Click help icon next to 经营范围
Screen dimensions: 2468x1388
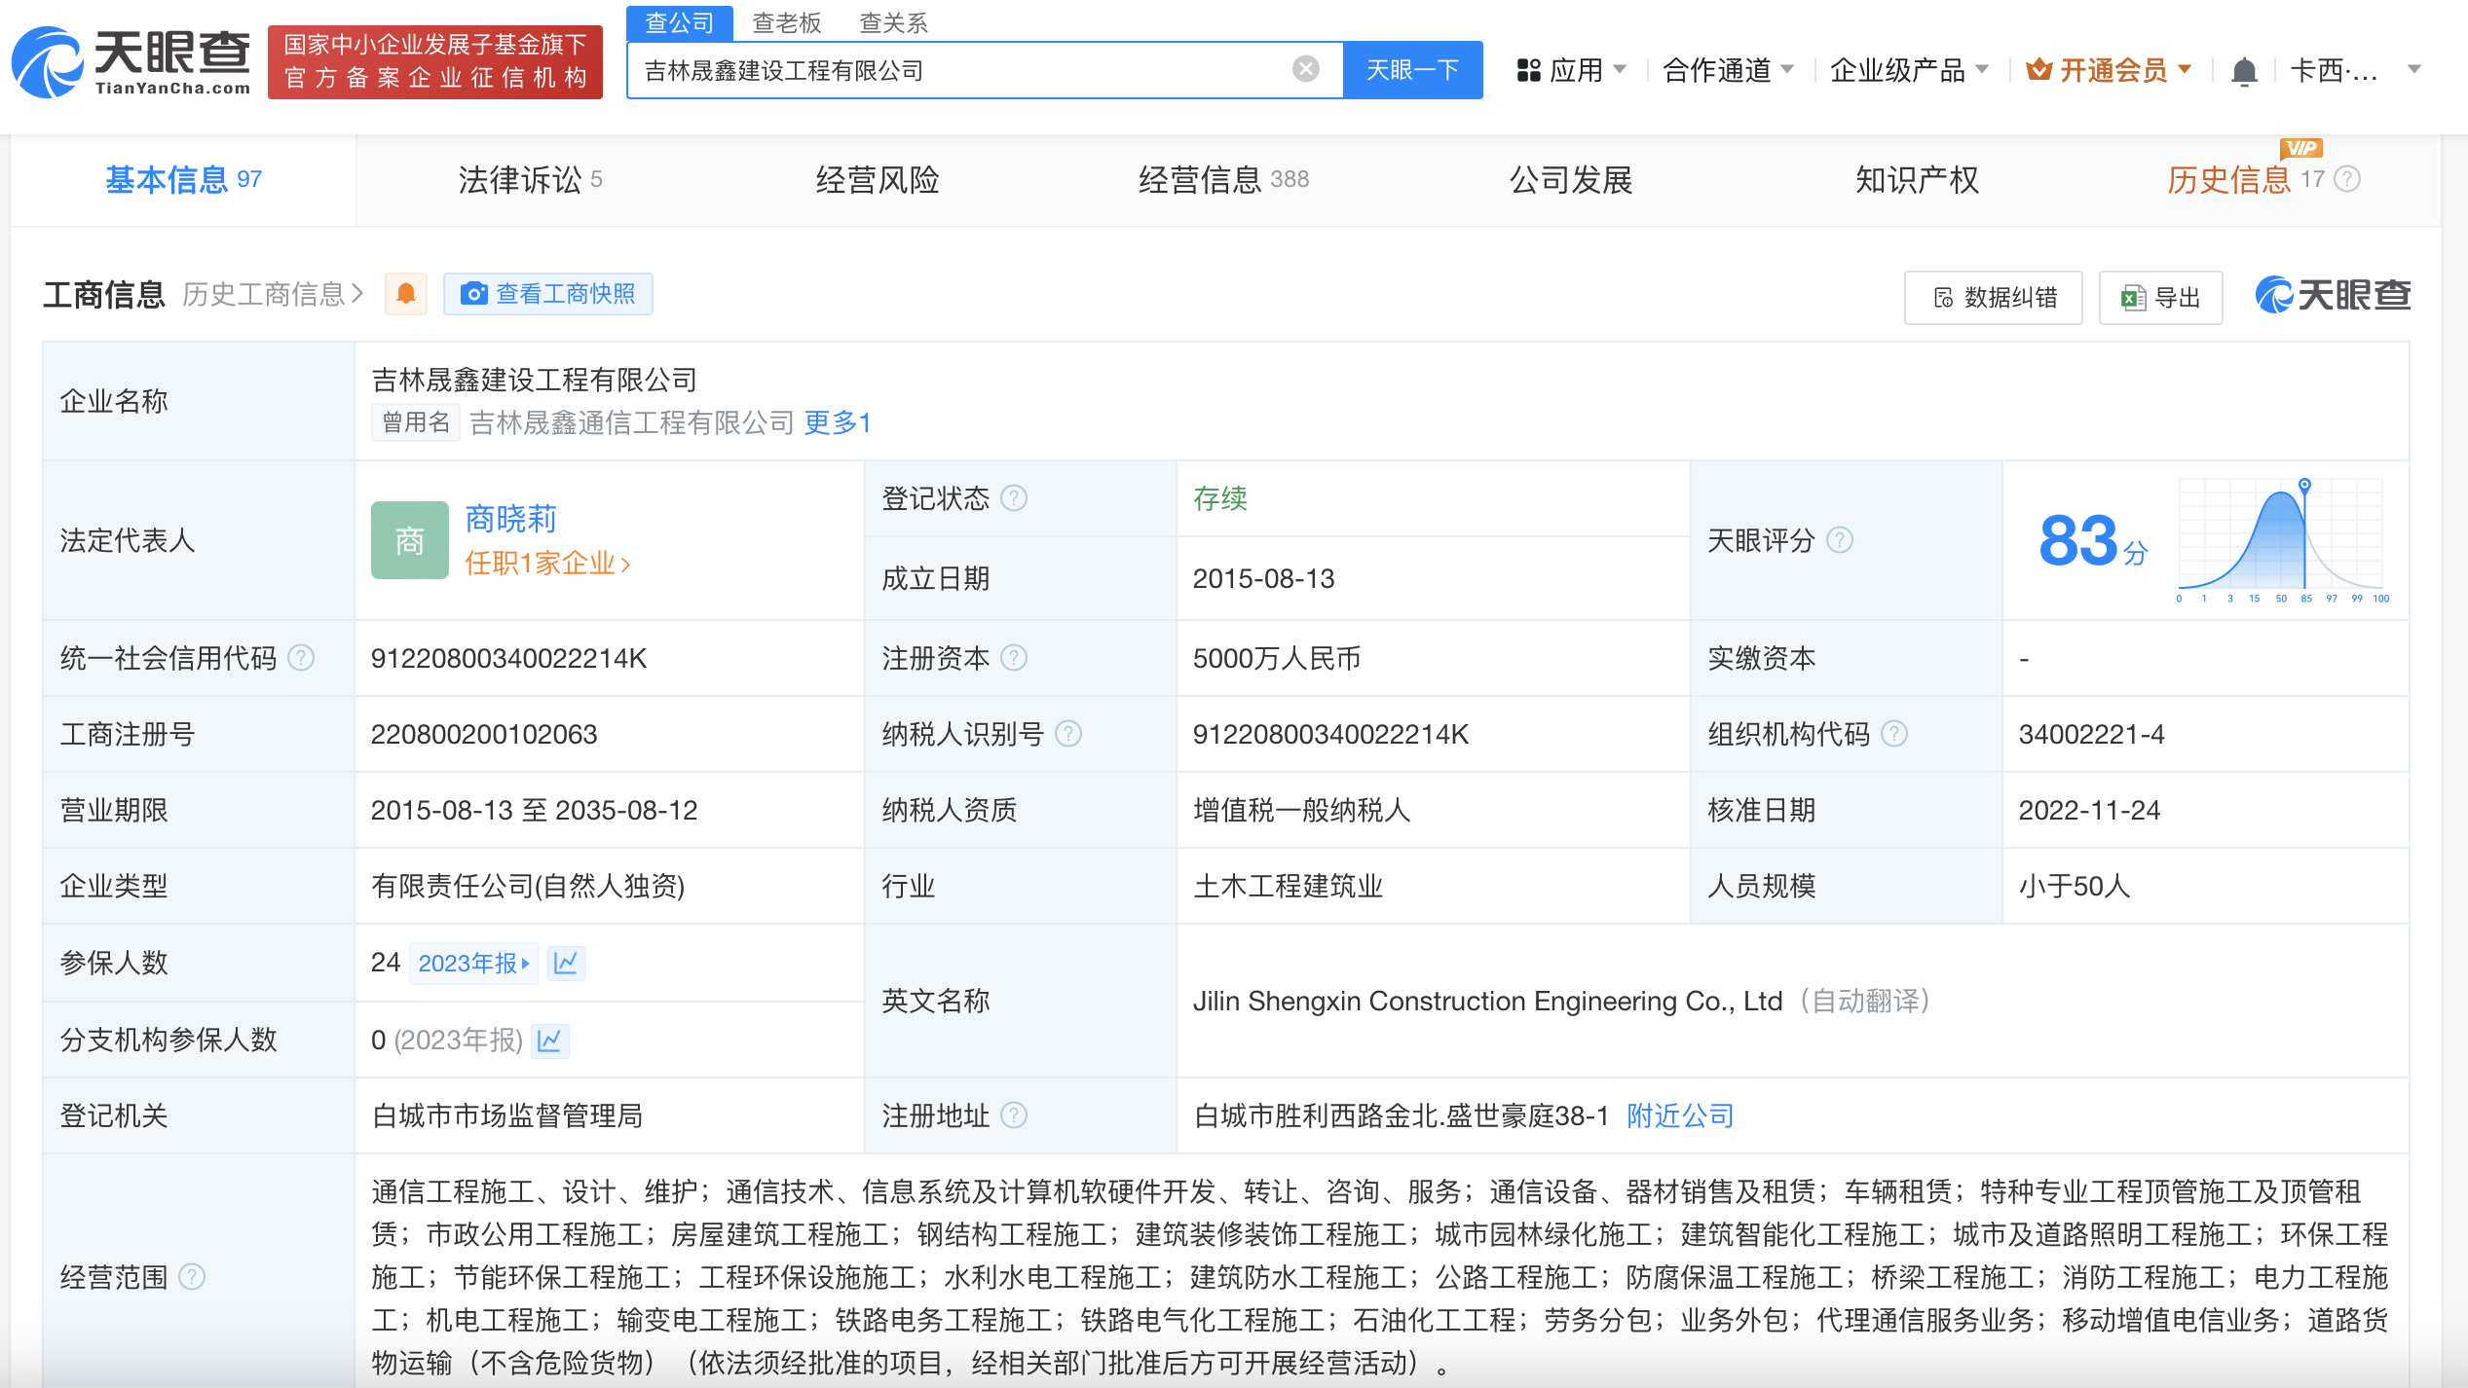pyautogui.click(x=193, y=1277)
